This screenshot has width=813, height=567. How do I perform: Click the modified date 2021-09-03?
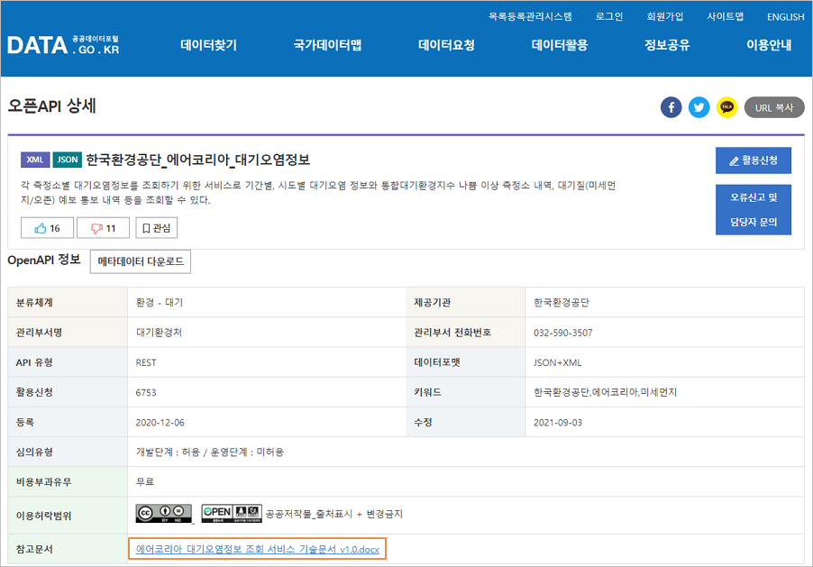point(558,423)
